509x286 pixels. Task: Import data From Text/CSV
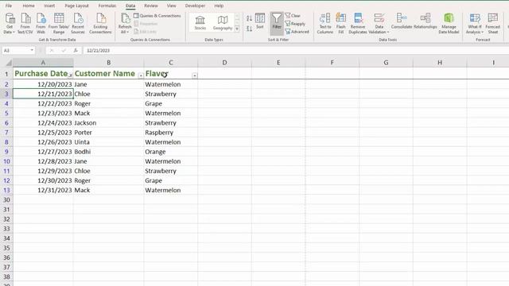click(25, 23)
